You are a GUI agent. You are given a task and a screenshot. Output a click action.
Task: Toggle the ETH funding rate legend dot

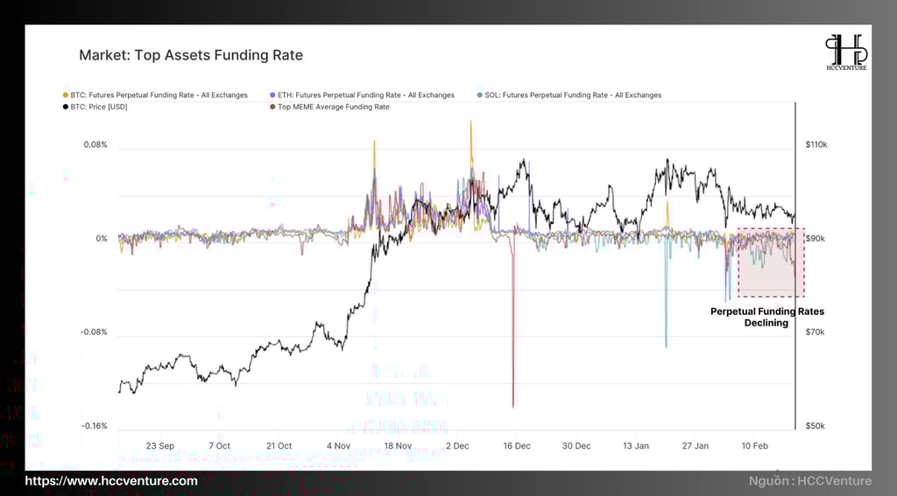click(x=272, y=95)
